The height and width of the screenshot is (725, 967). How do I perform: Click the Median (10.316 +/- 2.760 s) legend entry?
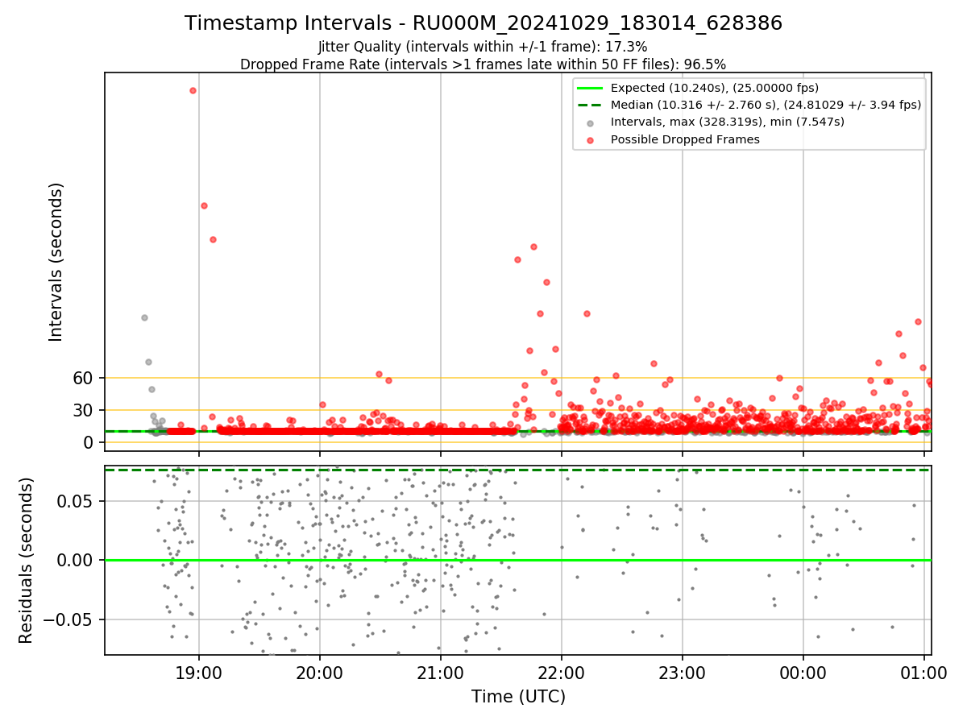(766, 105)
